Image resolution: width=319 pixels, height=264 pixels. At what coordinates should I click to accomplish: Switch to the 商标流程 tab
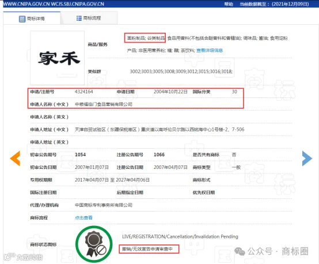point(89,18)
